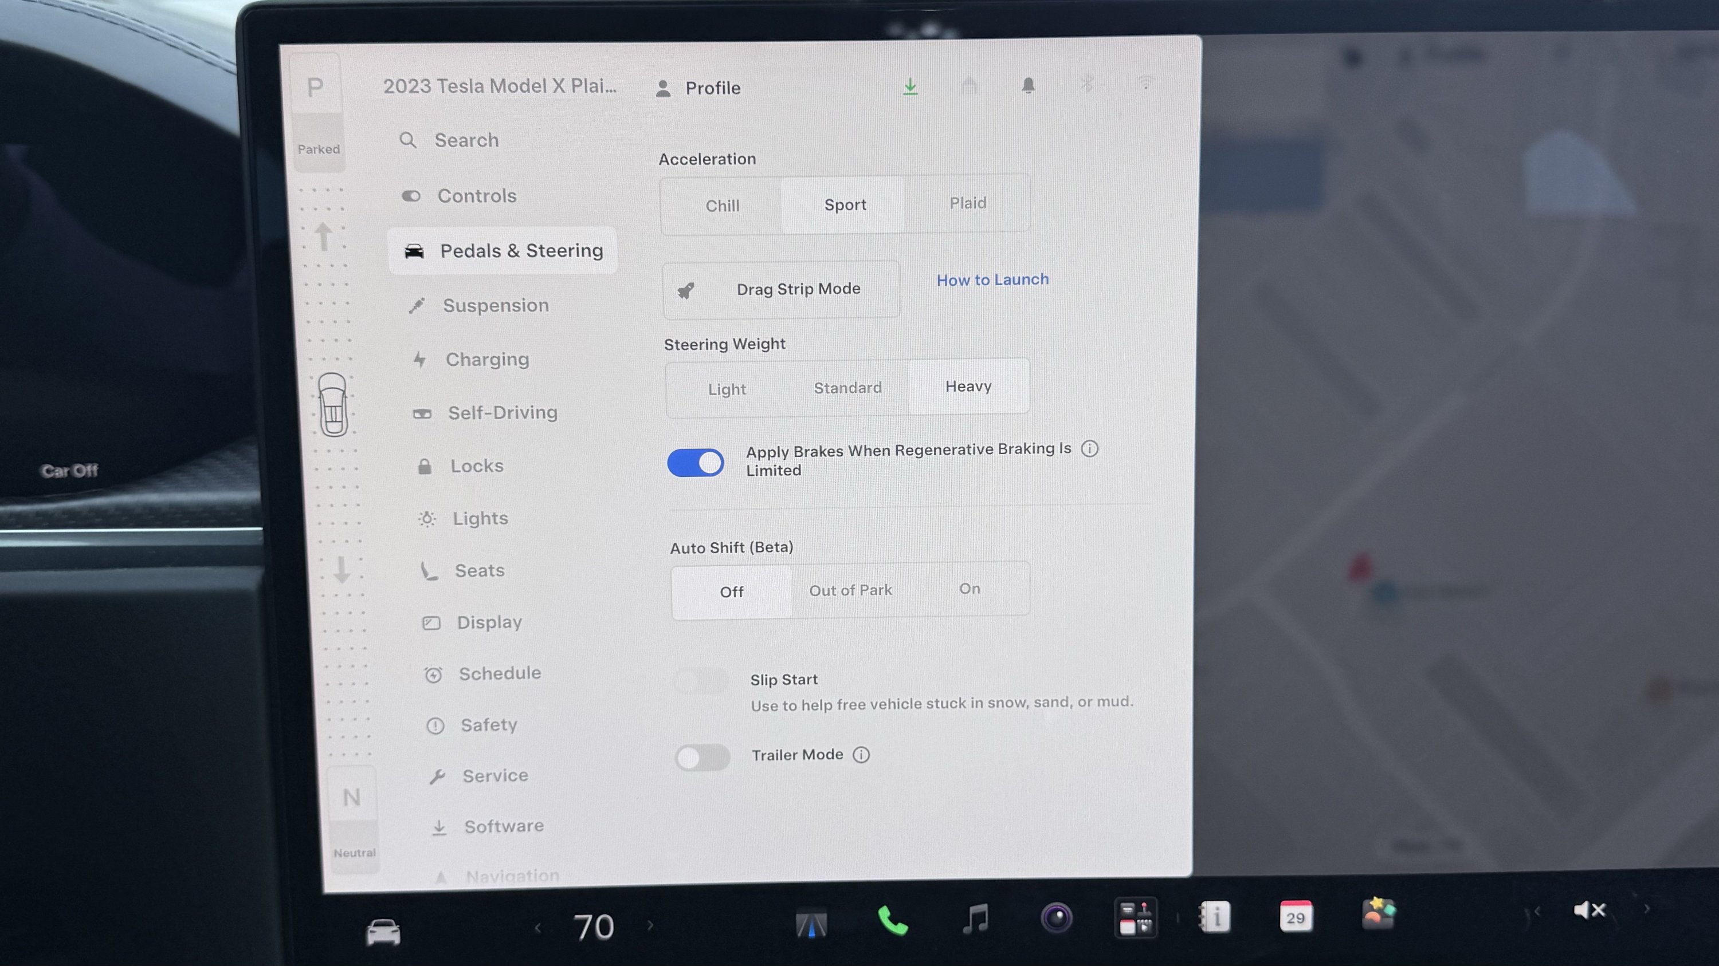Increase volume with right chevron
Screen dimensions: 1719x966
1647,909
